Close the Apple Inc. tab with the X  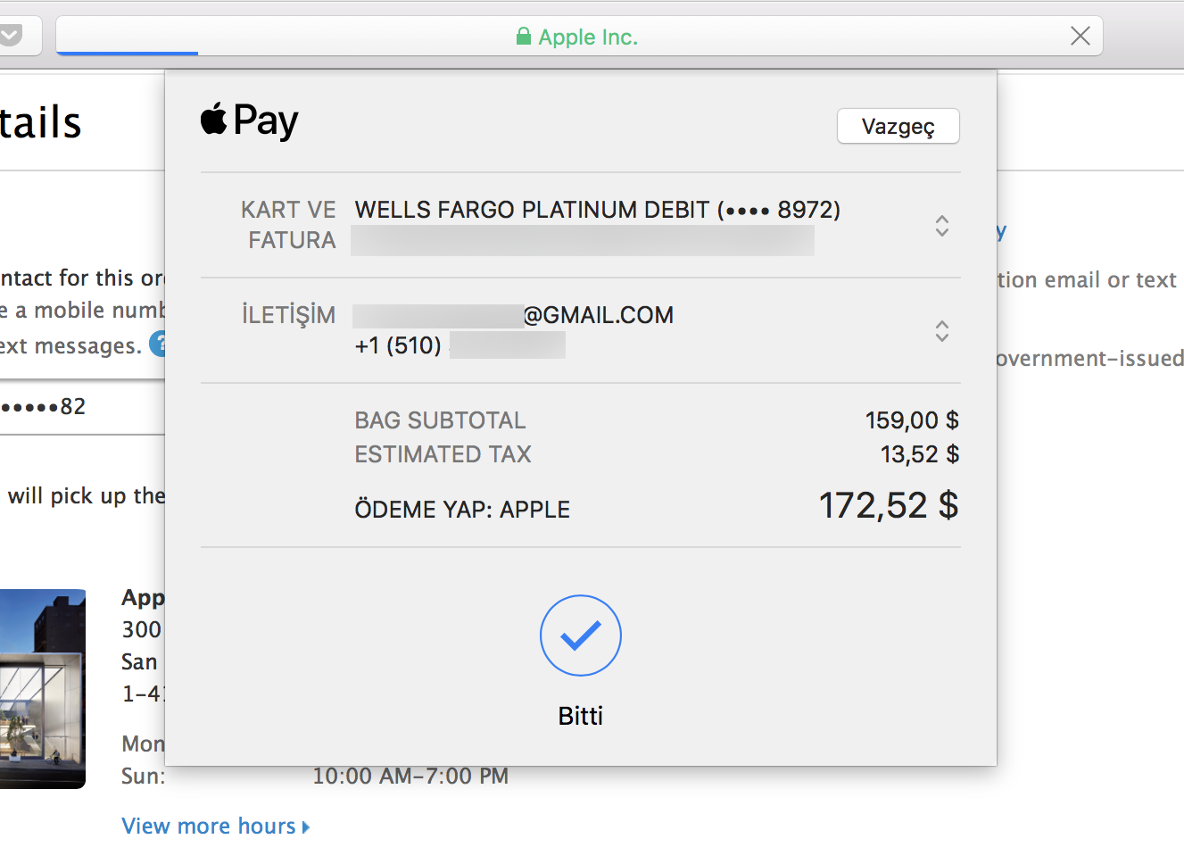click(x=1080, y=36)
